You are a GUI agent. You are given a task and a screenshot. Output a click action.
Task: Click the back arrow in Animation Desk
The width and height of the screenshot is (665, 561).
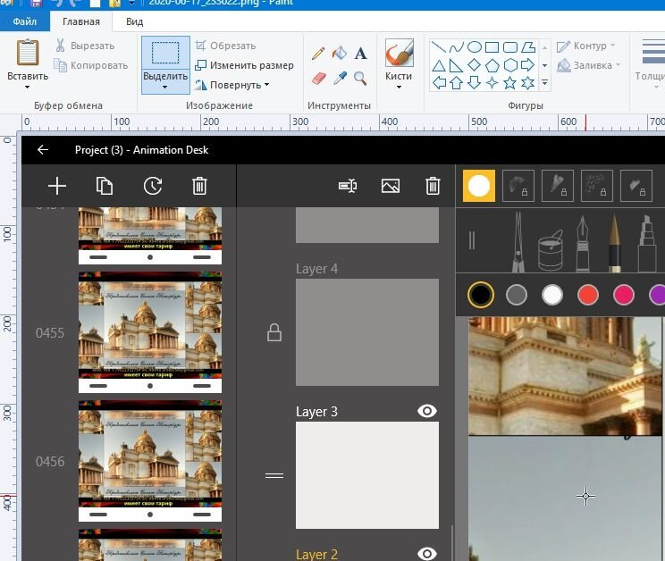tap(43, 149)
